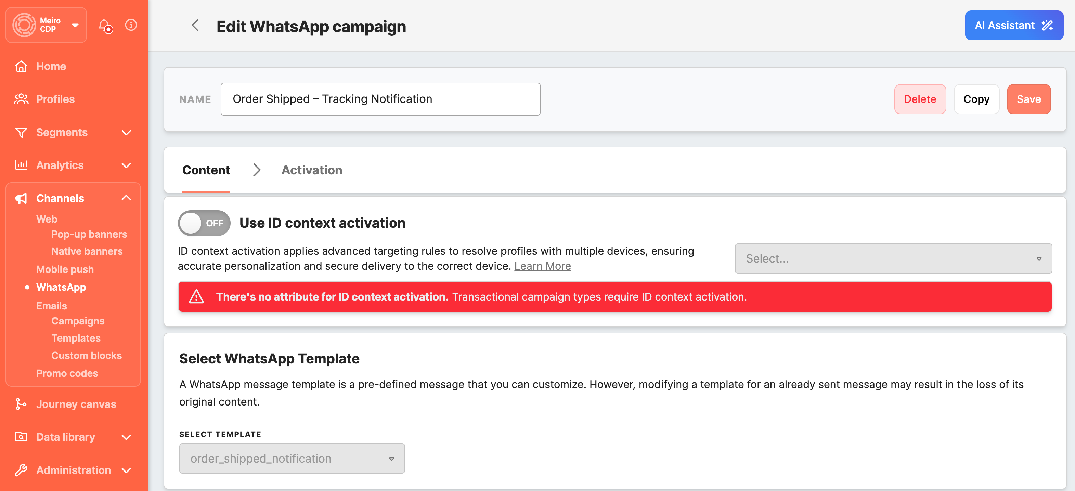
Task: Click the Journey canvas branch icon
Action: click(21, 404)
